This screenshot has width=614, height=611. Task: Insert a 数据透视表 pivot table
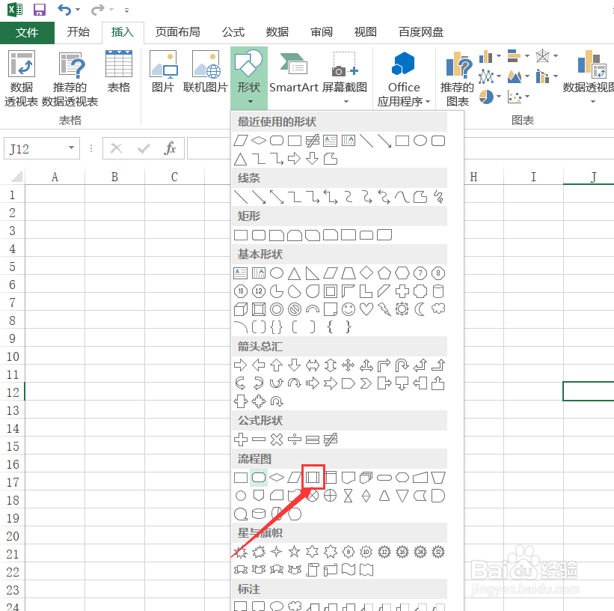21,78
